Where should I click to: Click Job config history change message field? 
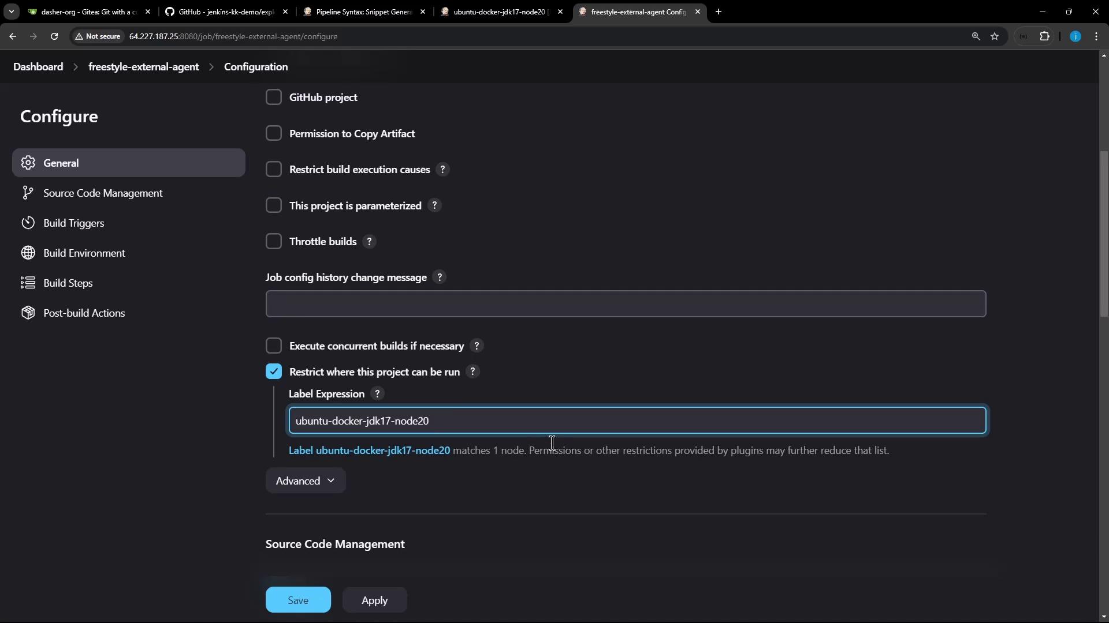tap(626, 304)
